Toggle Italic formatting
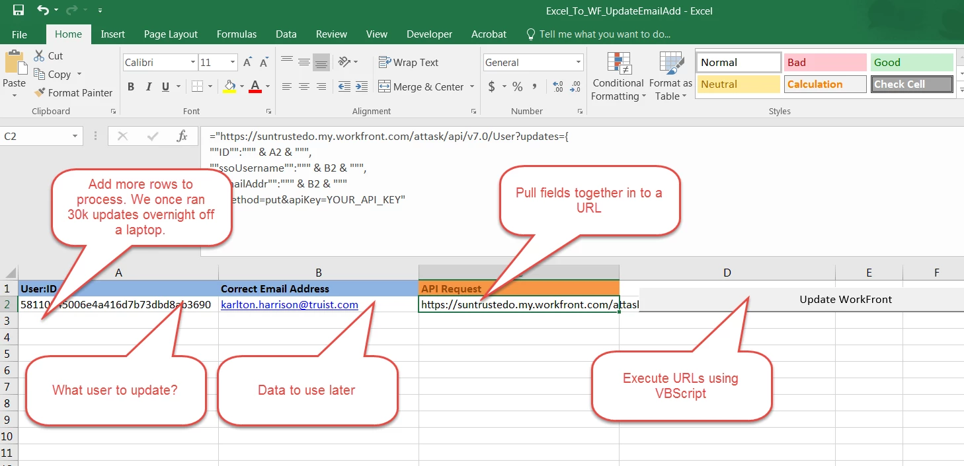Image resolution: width=964 pixels, height=466 pixels. click(x=149, y=86)
